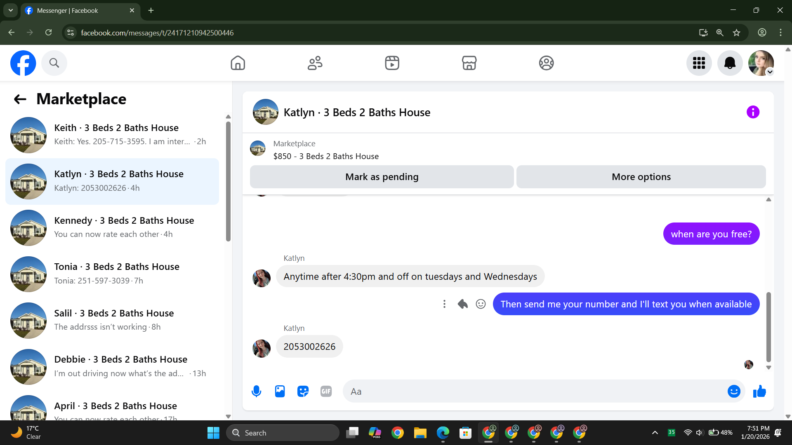
Task: Open Keith's conversation in the list
Action: pyautogui.click(x=112, y=135)
